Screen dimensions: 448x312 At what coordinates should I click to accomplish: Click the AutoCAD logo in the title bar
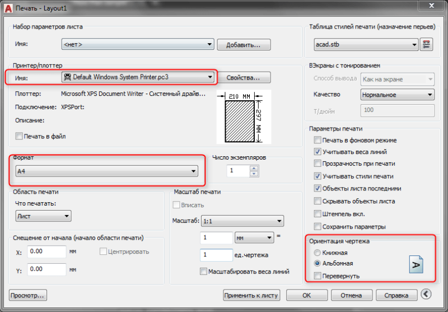[x=8, y=8]
